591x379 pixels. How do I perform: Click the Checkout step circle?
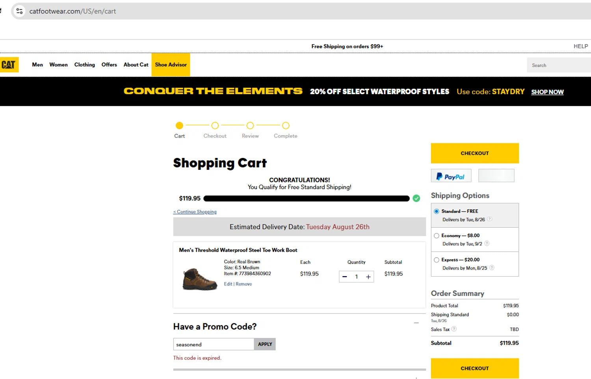[x=215, y=126]
